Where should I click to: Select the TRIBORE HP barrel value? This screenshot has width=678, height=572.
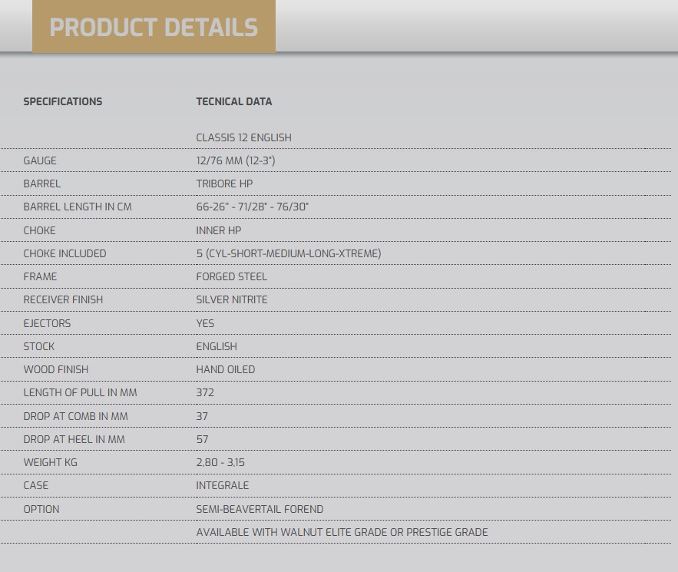point(224,184)
